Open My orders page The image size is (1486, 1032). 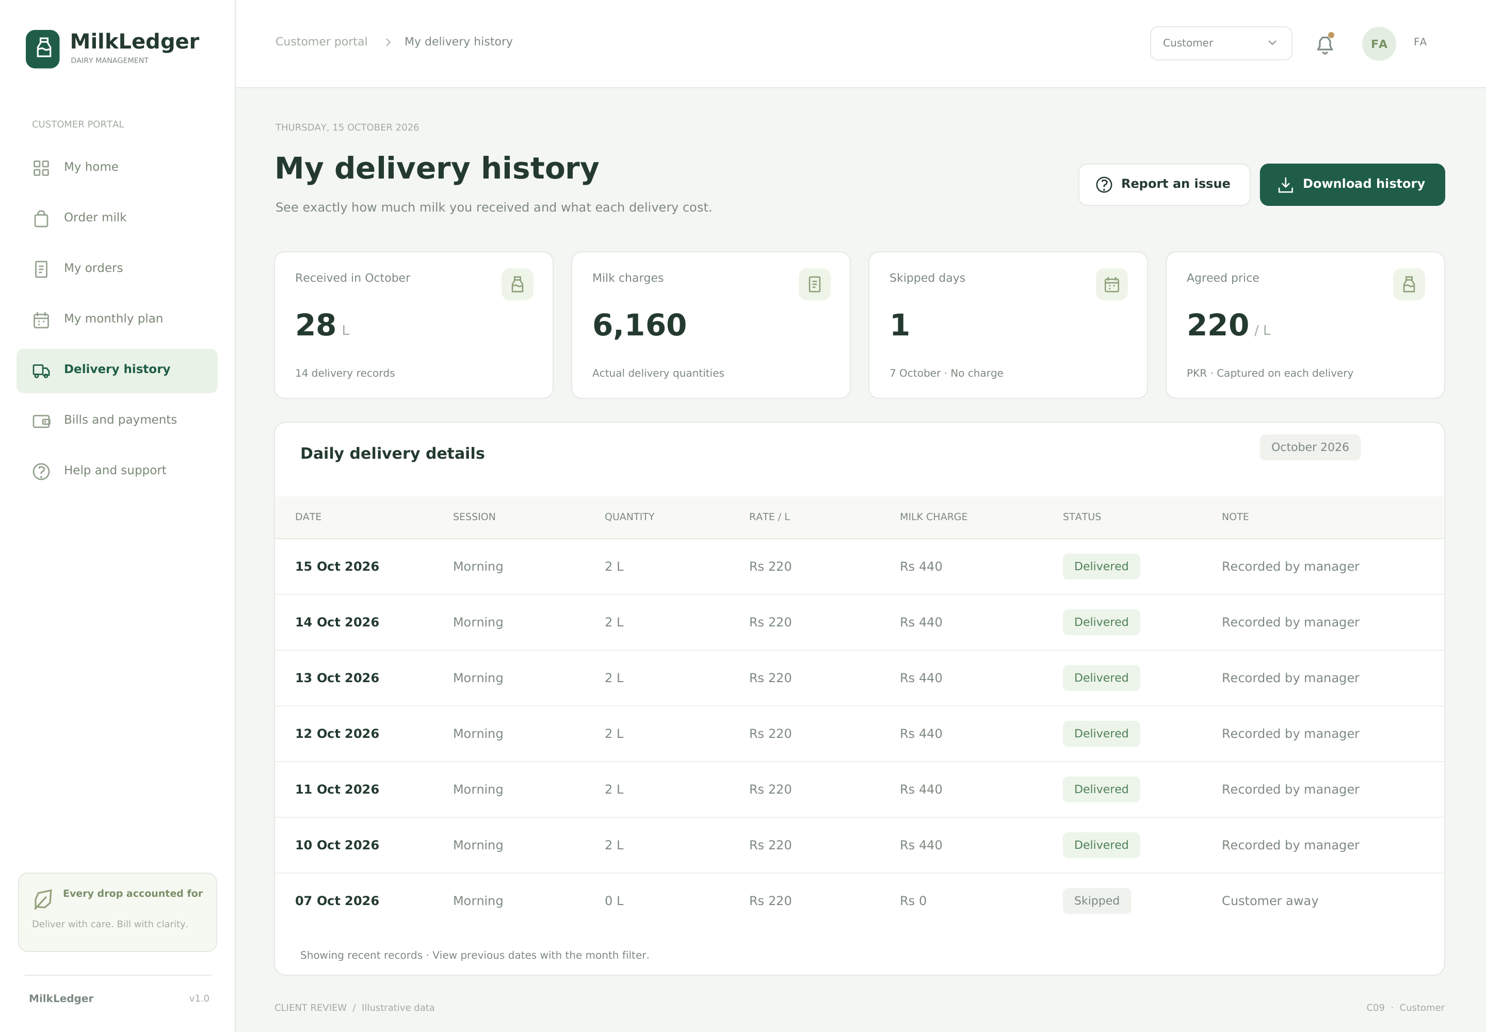pyautogui.click(x=117, y=268)
